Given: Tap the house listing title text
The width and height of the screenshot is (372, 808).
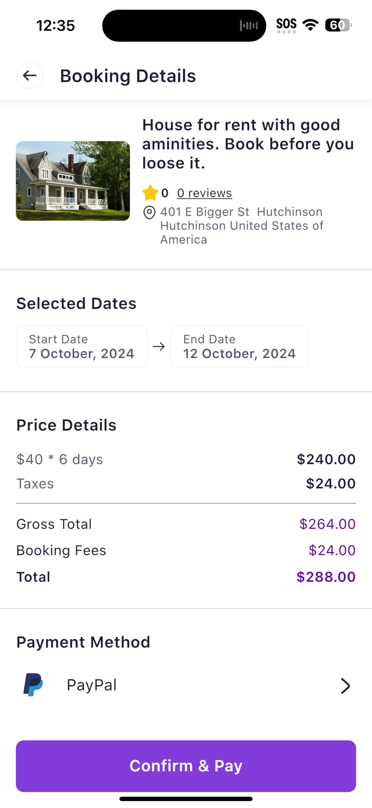Looking at the screenshot, I should tap(248, 144).
